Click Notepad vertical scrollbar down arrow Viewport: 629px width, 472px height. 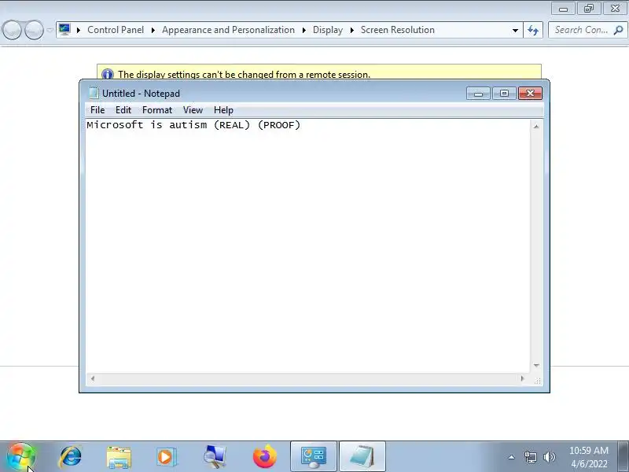point(536,365)
